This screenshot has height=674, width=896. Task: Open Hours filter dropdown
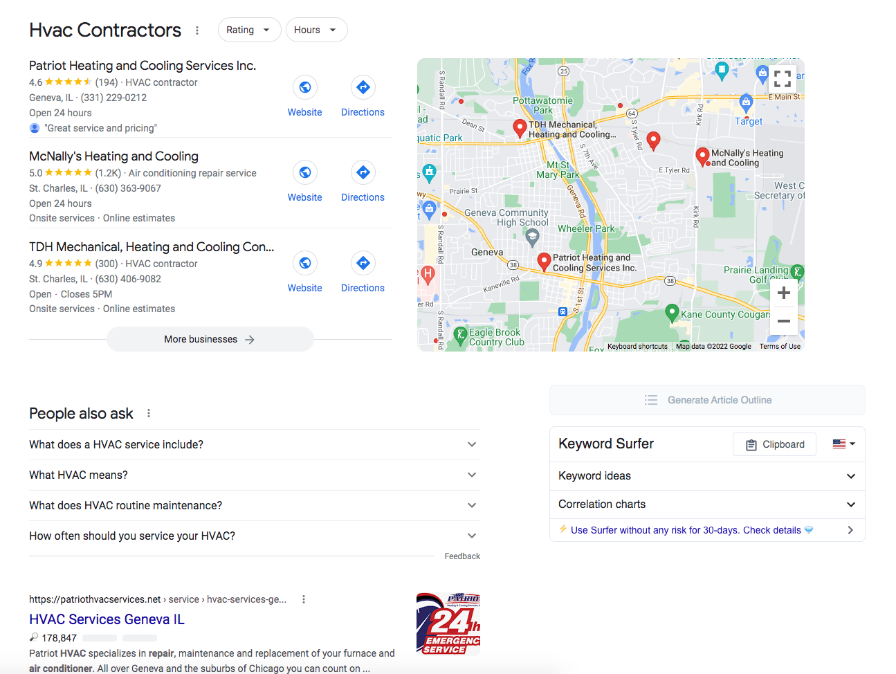[x=316, y=30]
